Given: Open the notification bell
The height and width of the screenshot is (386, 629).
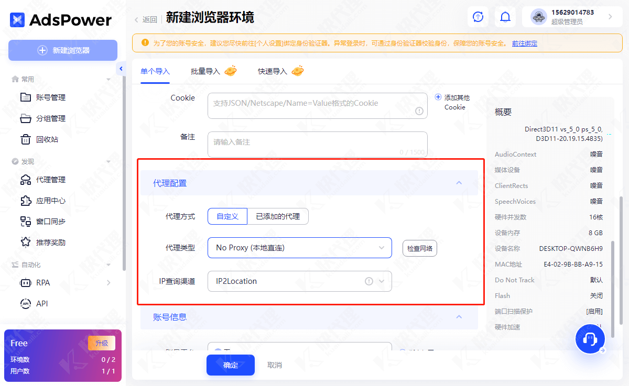Looking at the screenshot, I should coord(505,17).
